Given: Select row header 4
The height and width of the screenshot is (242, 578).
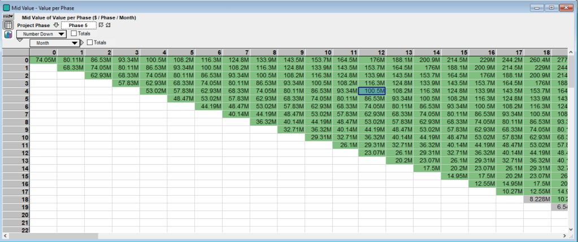Looking at the screenshot, I should tap(15, 90).
